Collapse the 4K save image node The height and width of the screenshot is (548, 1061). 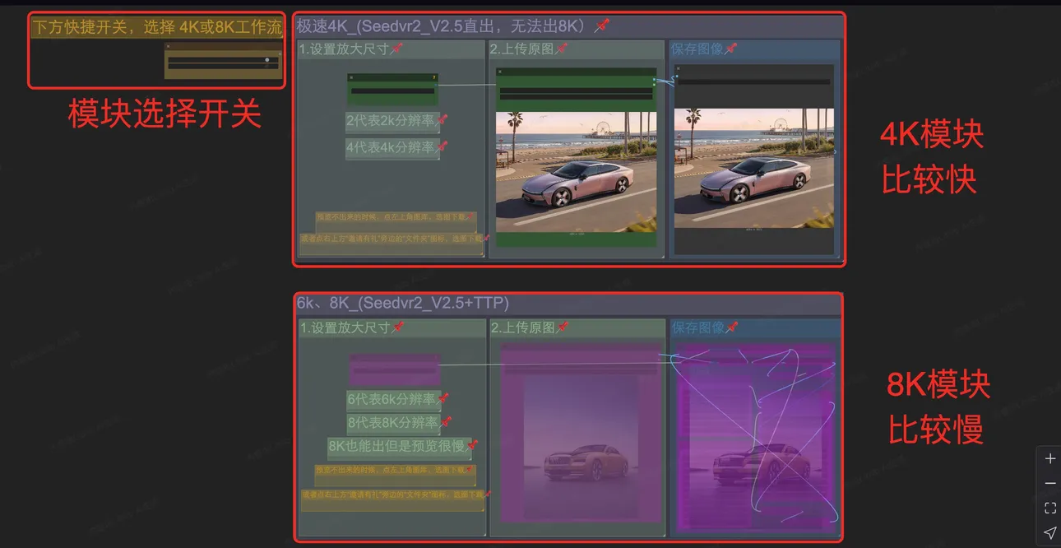(678, 69)
